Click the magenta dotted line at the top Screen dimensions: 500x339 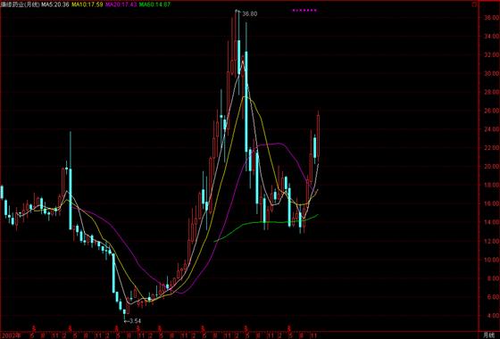304,11
